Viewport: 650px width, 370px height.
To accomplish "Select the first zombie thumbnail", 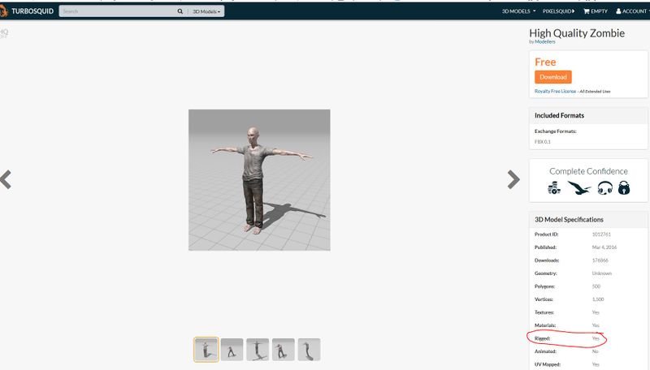I will point(206,350).
